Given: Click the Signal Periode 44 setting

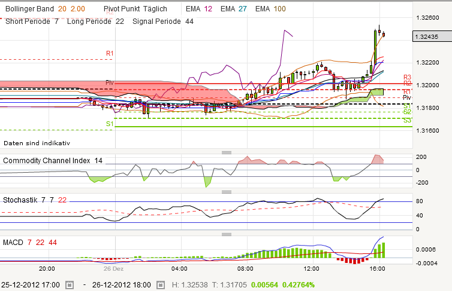Looking at the screenshot, I should click(163, 22).
